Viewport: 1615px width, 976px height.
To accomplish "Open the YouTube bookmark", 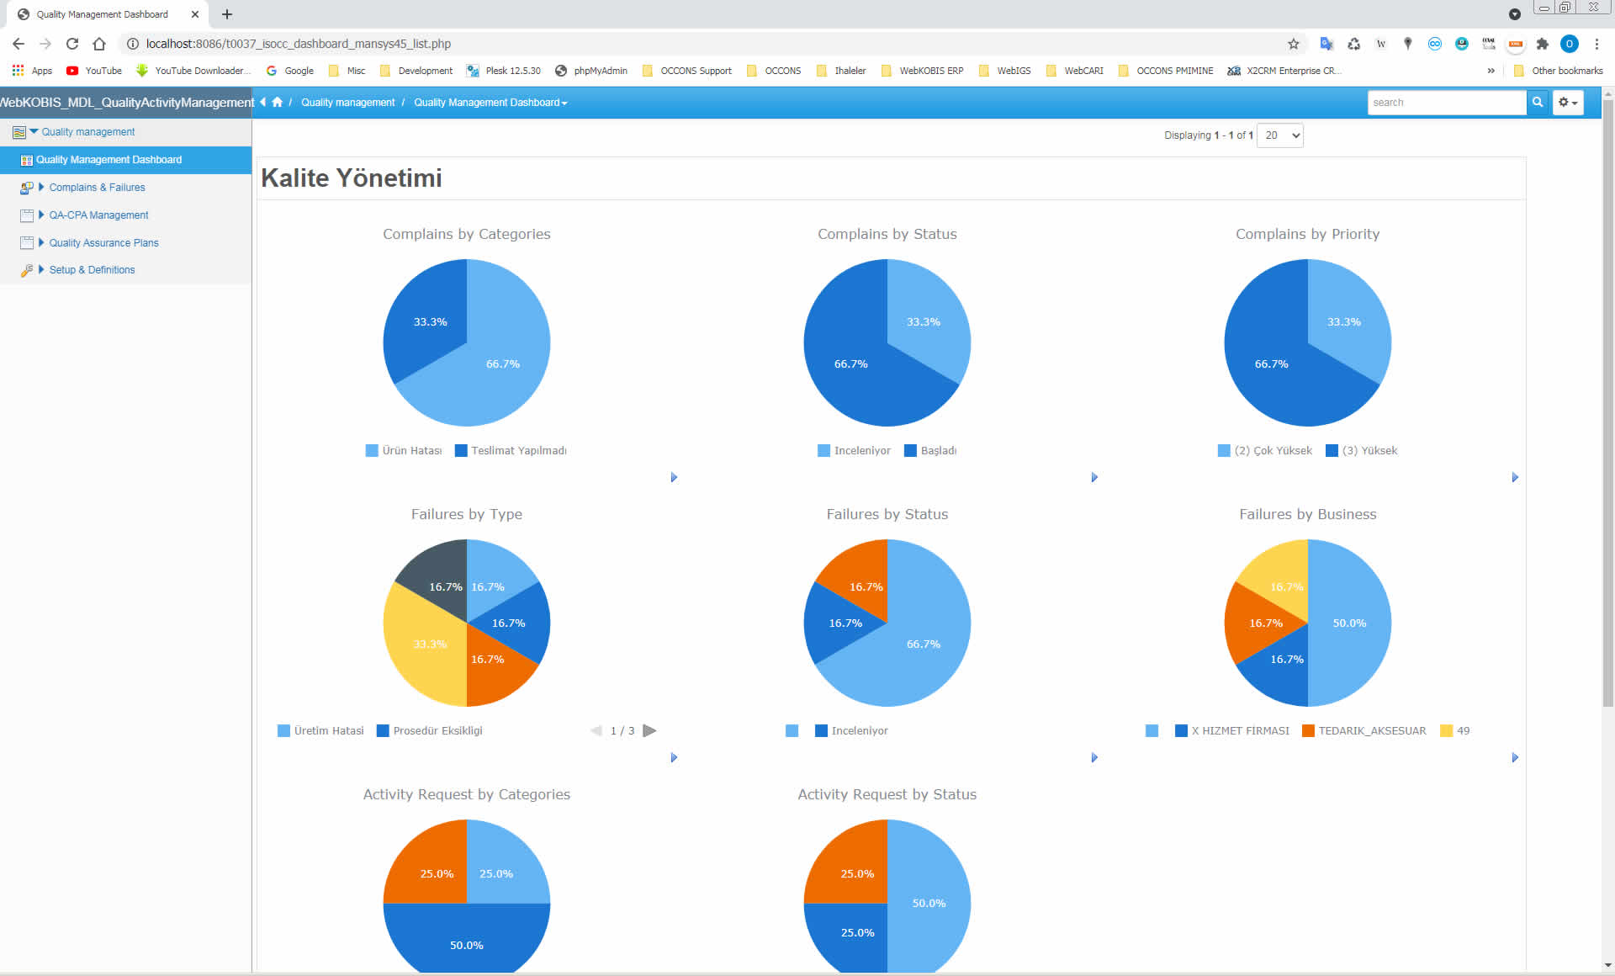I will pos(94,71).
